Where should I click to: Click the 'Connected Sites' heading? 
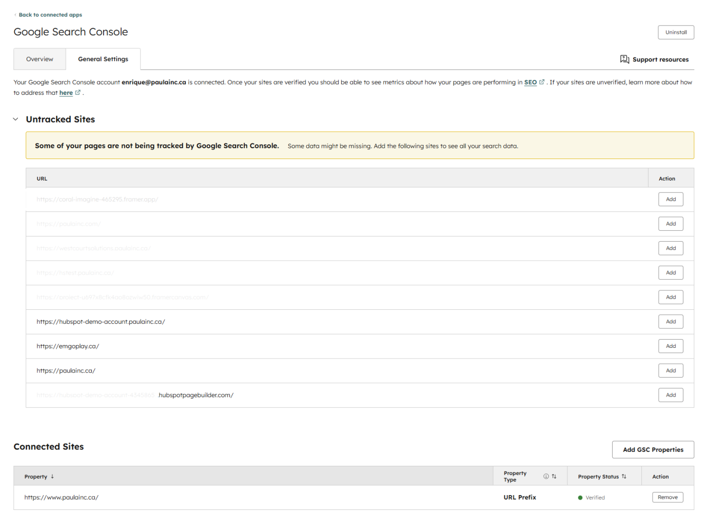pos(49,447)
